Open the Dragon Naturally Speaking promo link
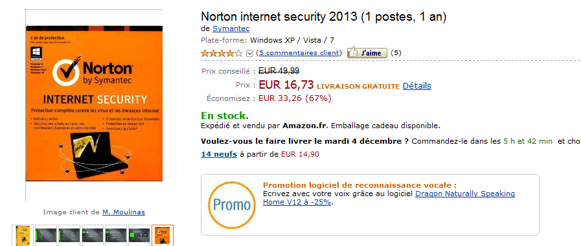 tap(389, 198)
